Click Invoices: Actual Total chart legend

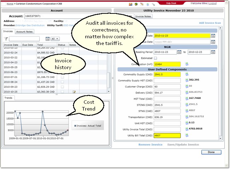point(88,126)
